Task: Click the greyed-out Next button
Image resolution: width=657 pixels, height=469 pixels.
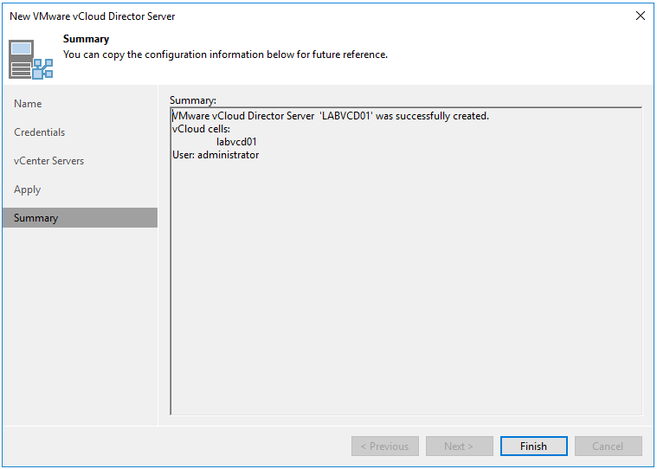Action: (459, 447)
